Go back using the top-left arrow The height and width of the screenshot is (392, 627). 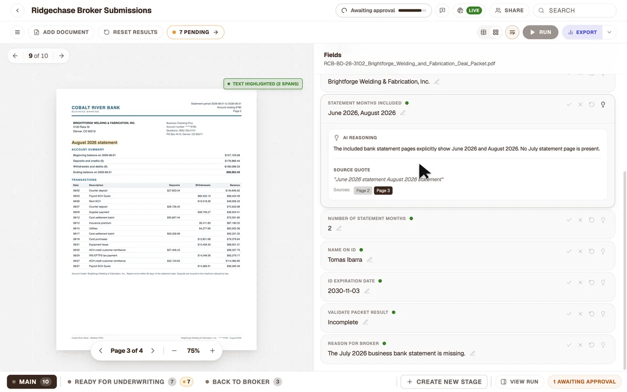point(17,10)
